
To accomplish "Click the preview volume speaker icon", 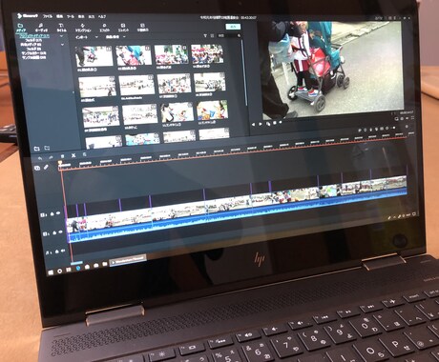I will 408,118.
